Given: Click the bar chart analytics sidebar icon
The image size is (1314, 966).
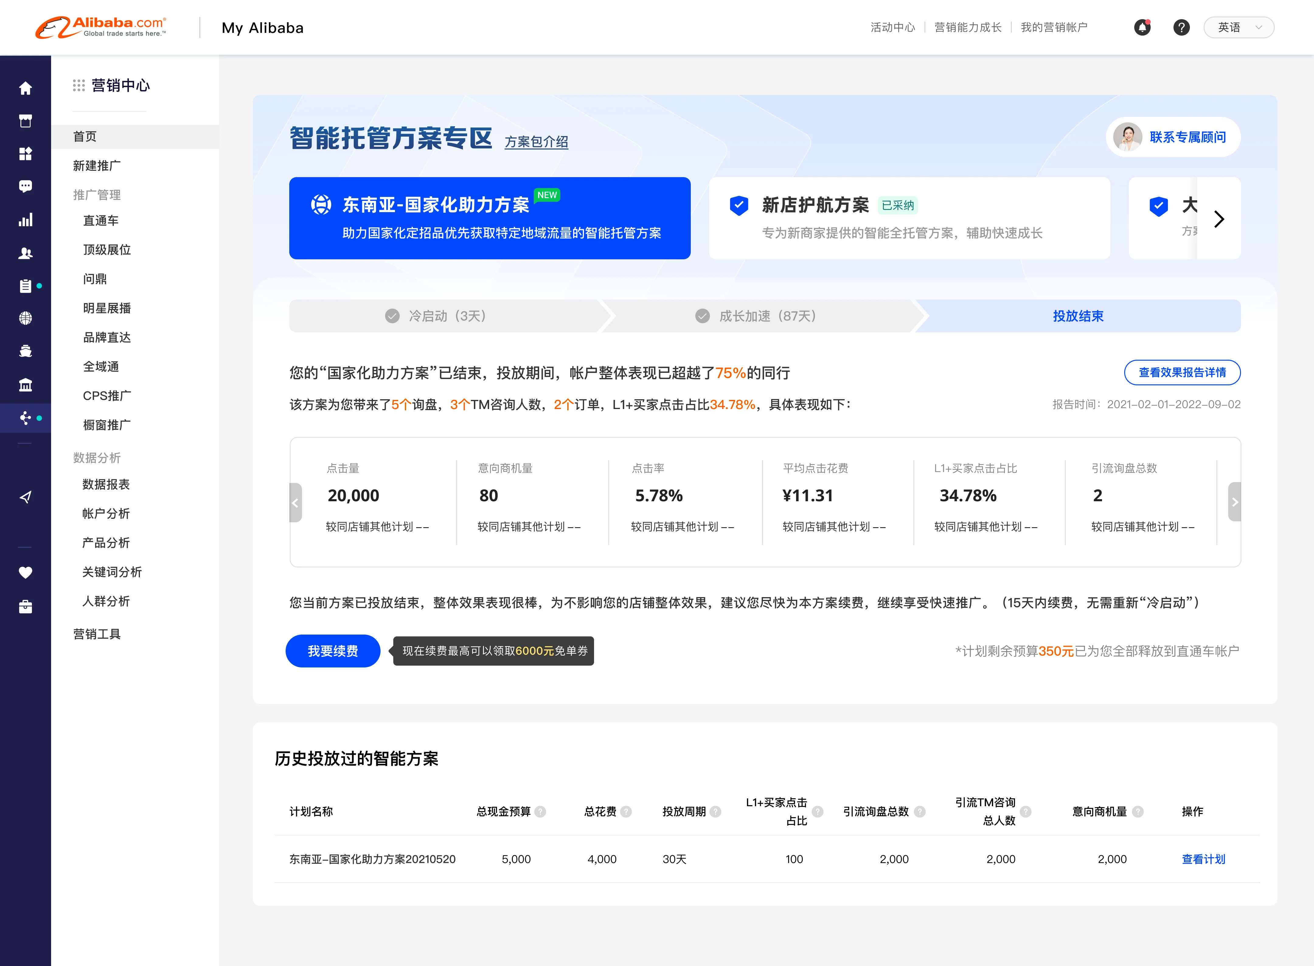Looking at the screenshot, I should tap(25, 220).
